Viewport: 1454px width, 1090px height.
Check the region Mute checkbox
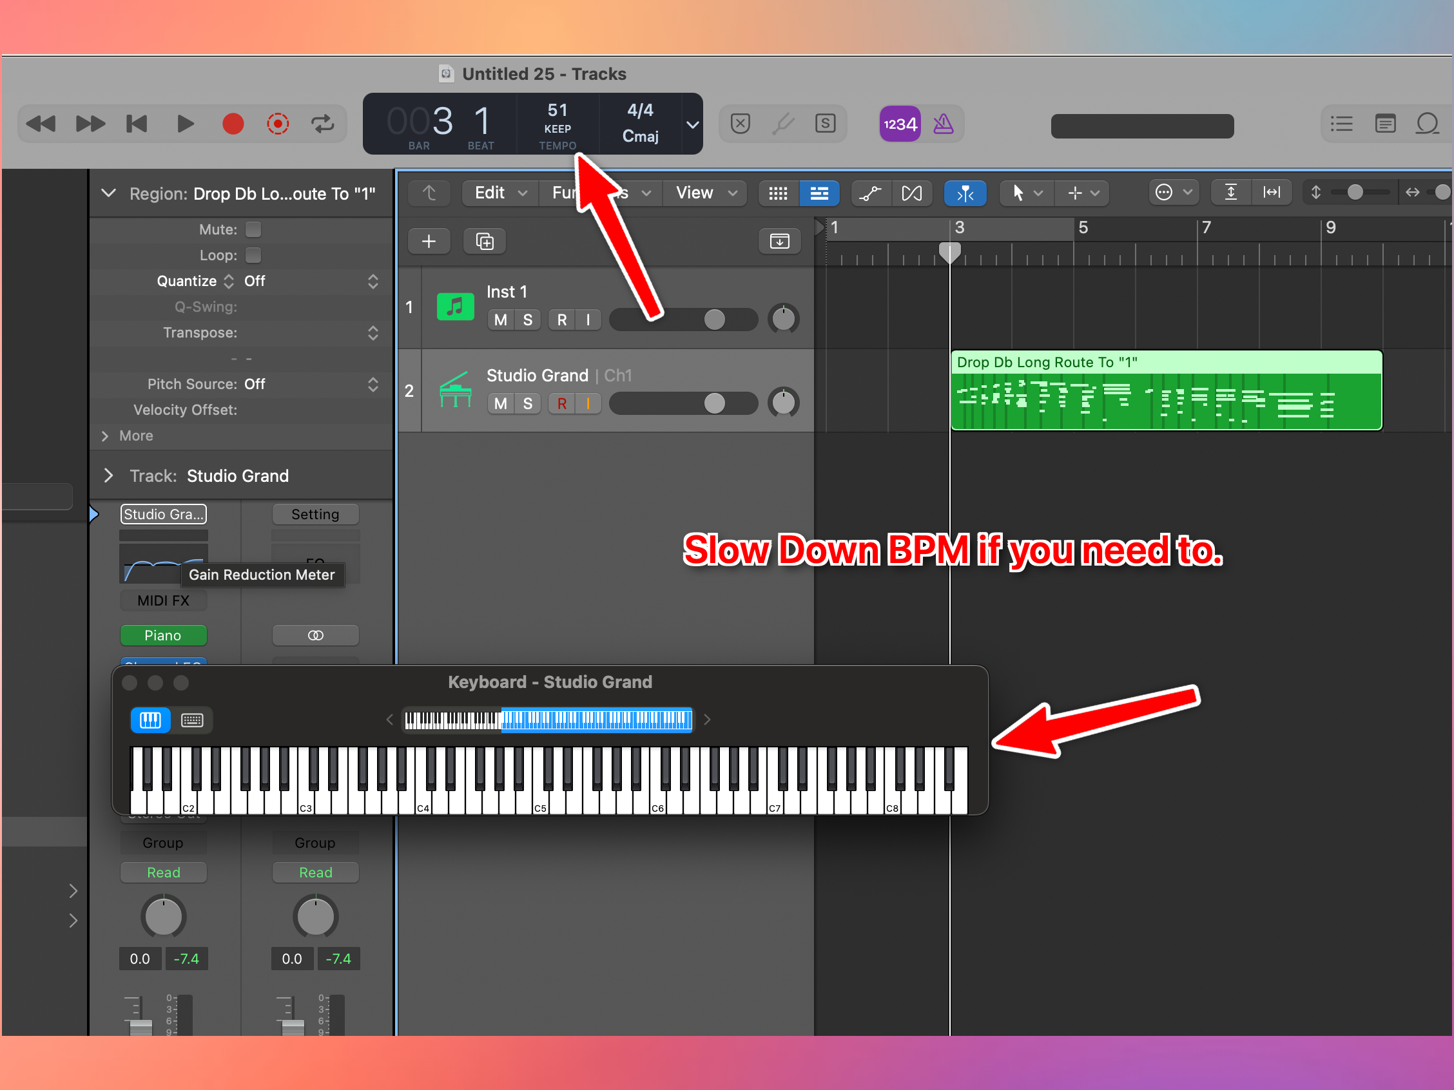coord(253,229)
